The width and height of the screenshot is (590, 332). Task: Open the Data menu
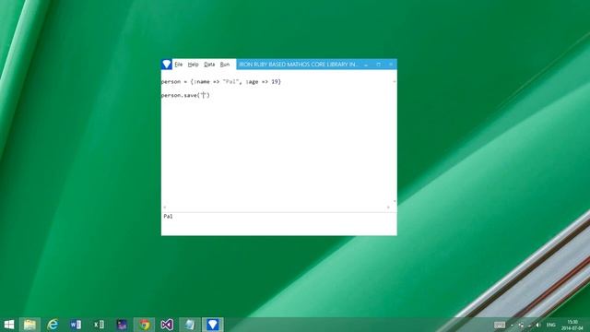pyautogui.click(x=209, y=65)
